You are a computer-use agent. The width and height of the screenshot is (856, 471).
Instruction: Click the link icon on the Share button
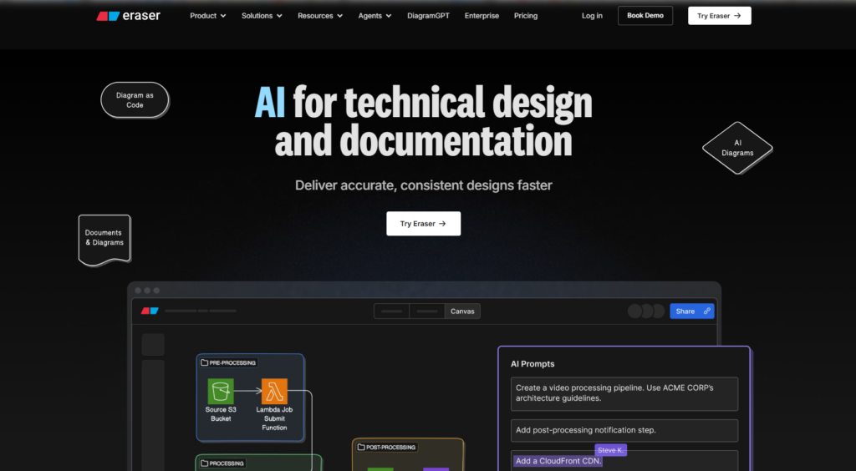click(707, 311)
